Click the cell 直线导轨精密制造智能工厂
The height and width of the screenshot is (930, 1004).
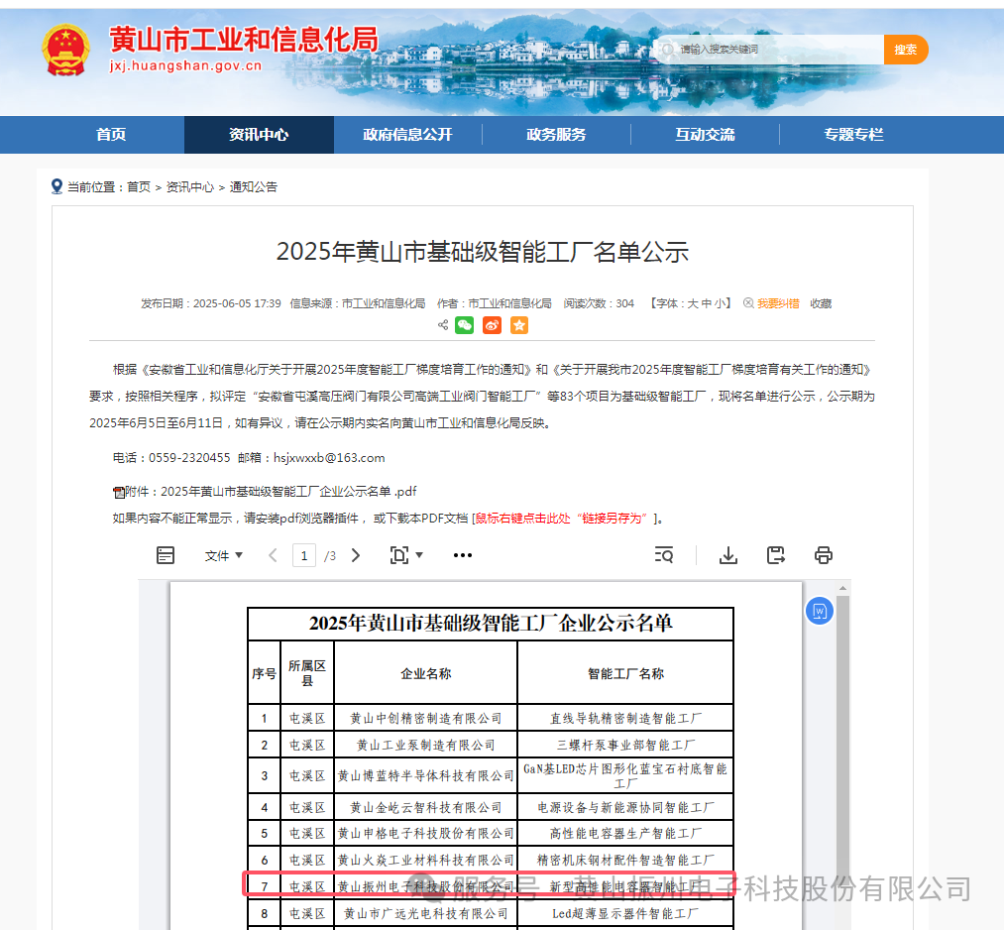point(625,719)
